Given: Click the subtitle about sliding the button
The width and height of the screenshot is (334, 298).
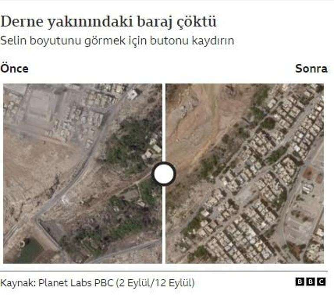Looking at the screenshot, I should pos(117,41).
